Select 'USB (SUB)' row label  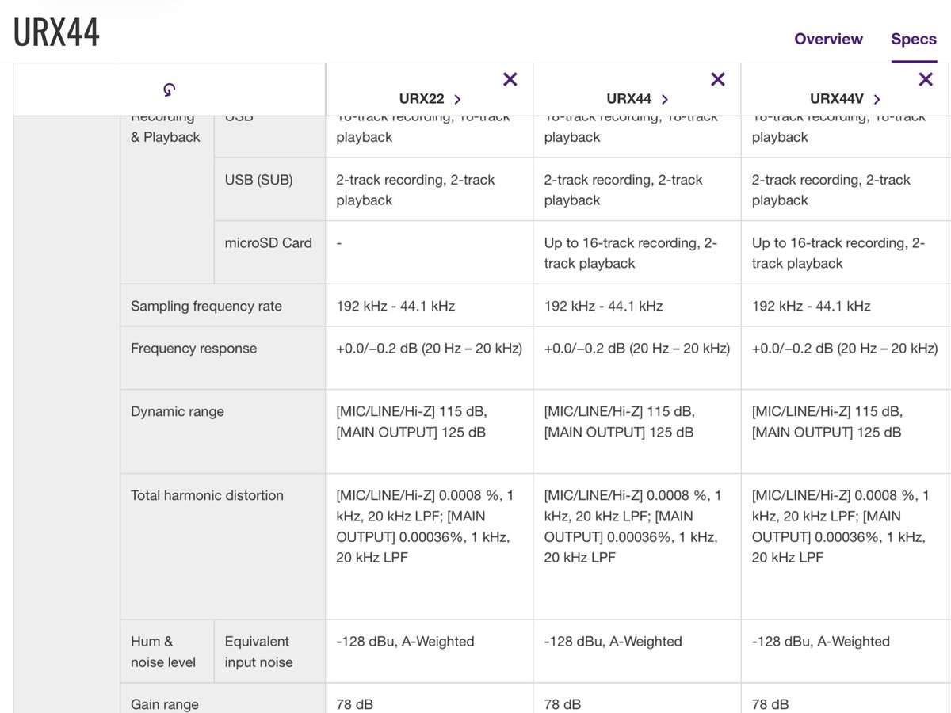click(258, 181)
